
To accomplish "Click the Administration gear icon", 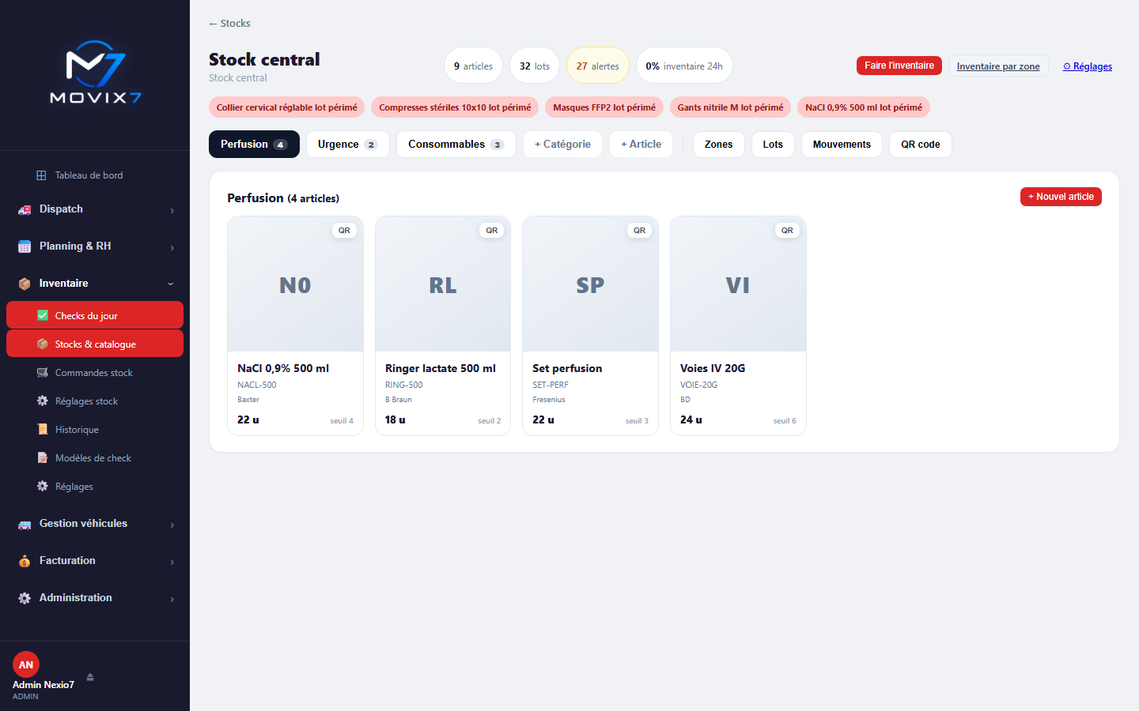I will tap(25, 598).
